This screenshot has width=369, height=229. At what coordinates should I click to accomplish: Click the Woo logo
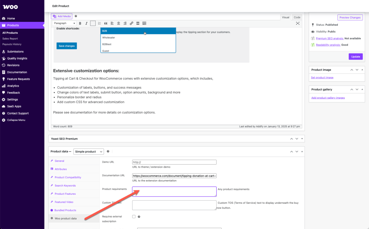[10, 7]
